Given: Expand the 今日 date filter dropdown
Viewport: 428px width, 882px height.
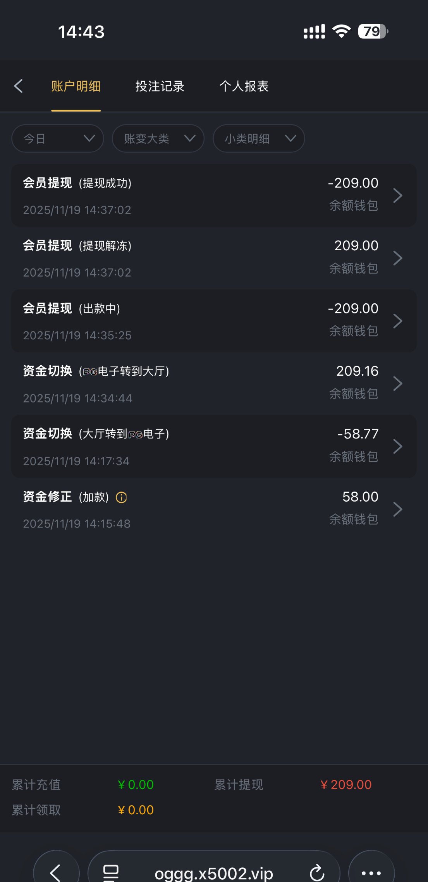Looking at the screenshot, I should coord(58,138).
